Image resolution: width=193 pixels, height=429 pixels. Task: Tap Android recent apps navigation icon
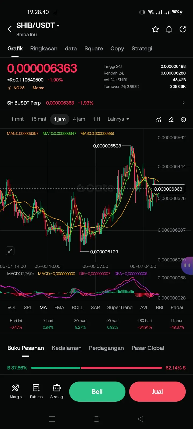coord(52,419)
